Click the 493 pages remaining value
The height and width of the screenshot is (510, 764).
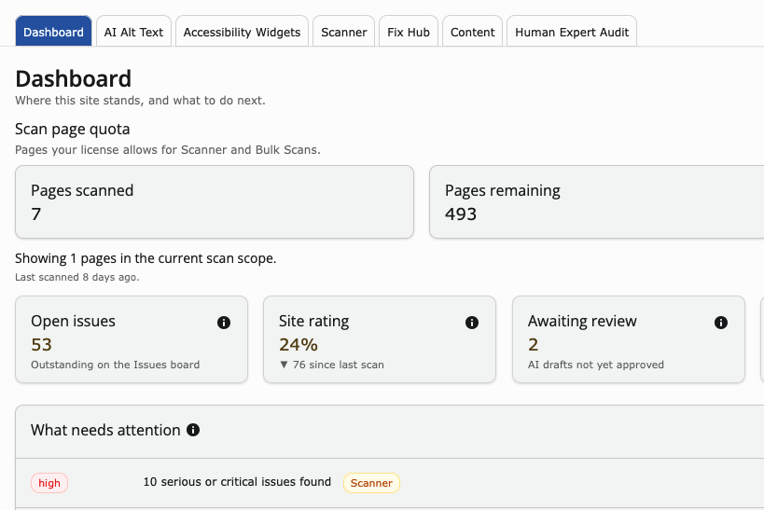(461, 214)
